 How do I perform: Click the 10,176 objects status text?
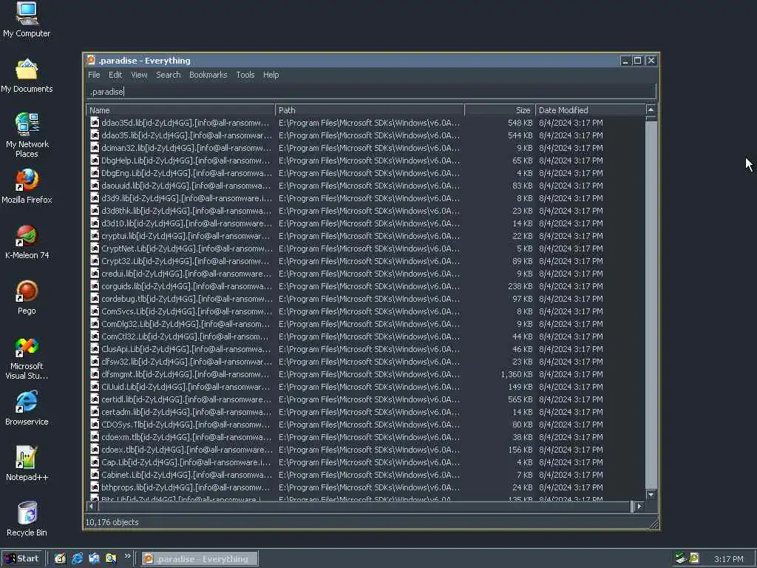click(x=112, y=522)
